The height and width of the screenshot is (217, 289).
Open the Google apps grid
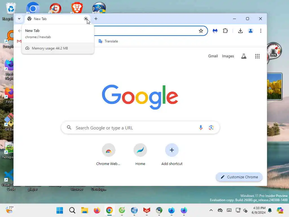click(x=257, y=56)
